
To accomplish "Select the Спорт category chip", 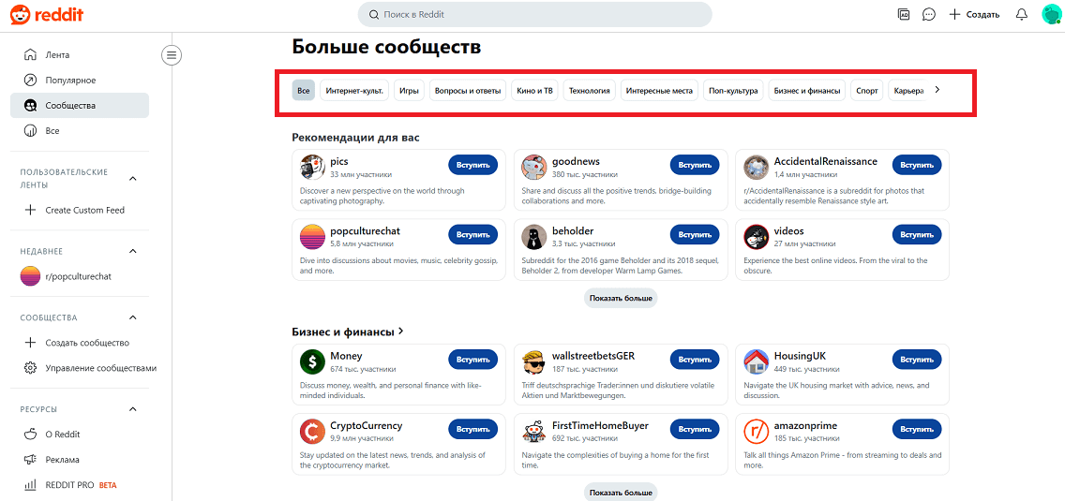I will click(866, 90).
